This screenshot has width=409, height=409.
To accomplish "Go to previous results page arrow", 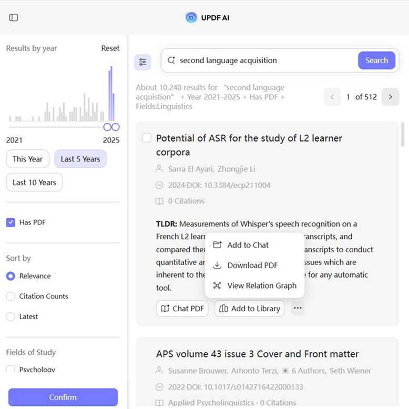I will (x=332, y=97).
